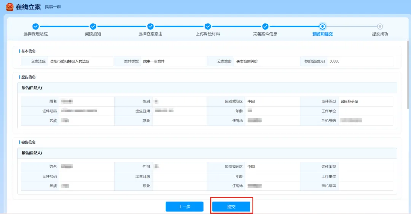Click the court emblem logo icon
The width and height of the screenshot is (411, 214).
point(10,7)
